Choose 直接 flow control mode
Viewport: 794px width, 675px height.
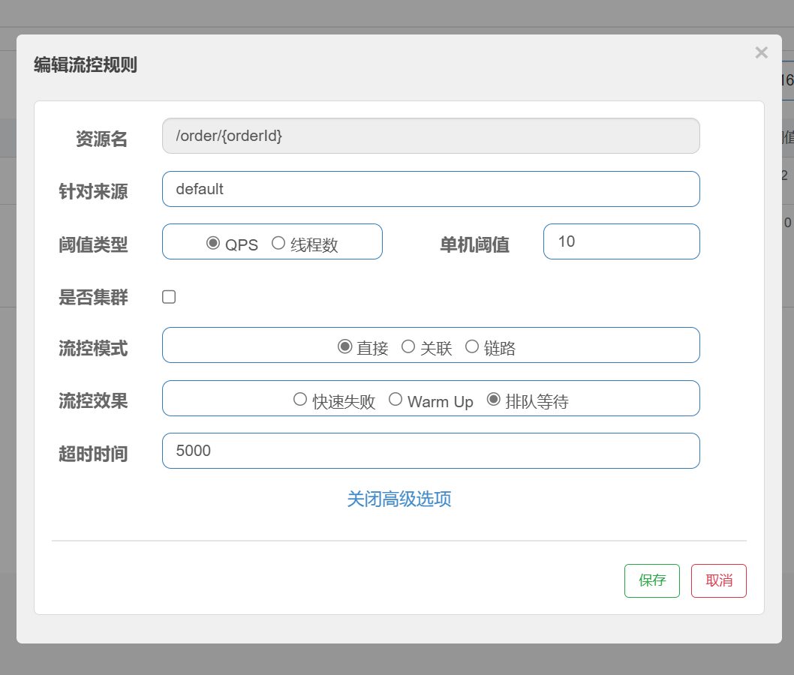click(345, 346)
